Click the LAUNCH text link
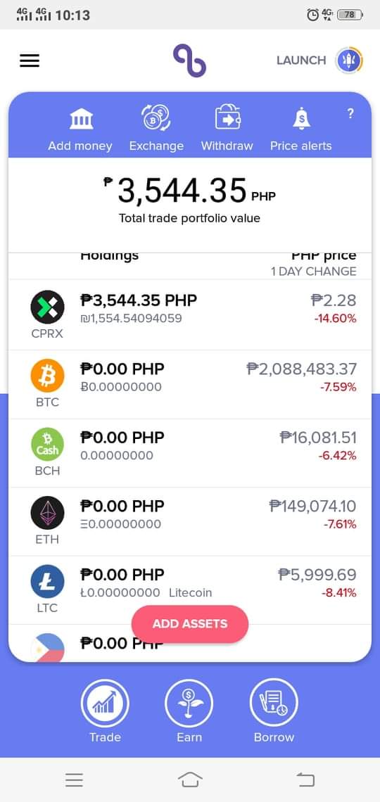 coord(301,61)
